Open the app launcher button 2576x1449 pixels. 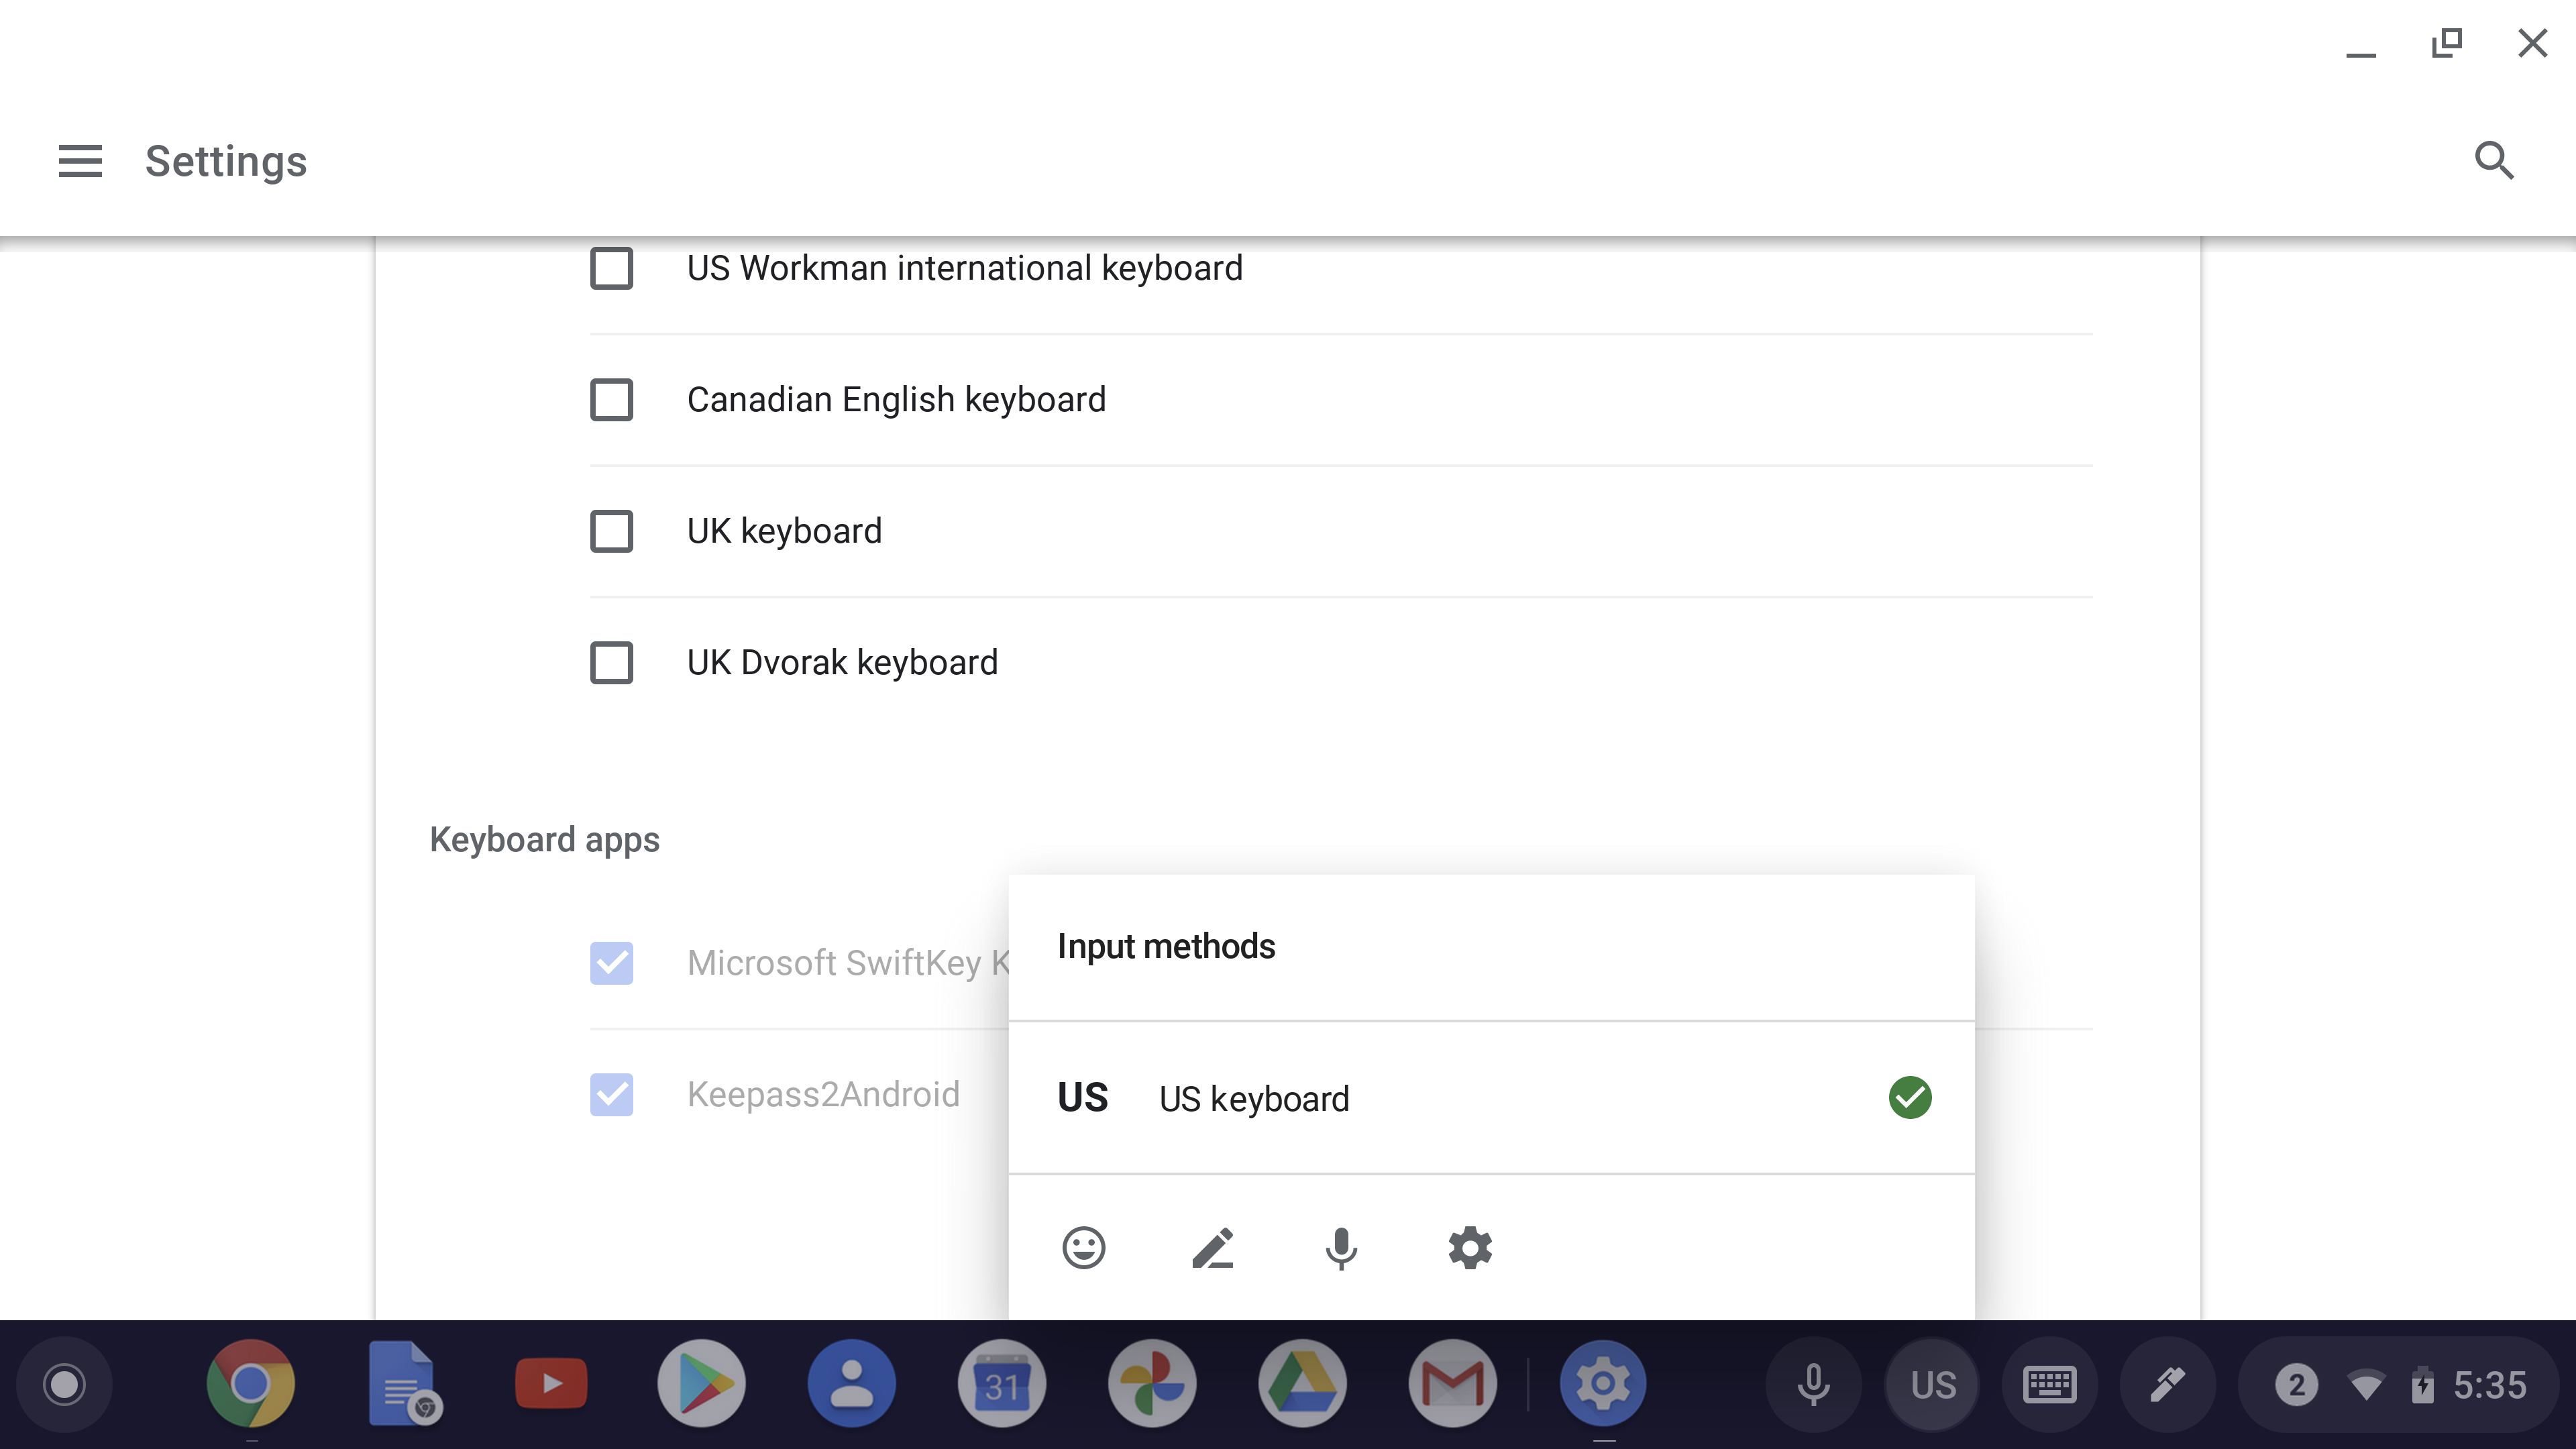coord(64,1383)
